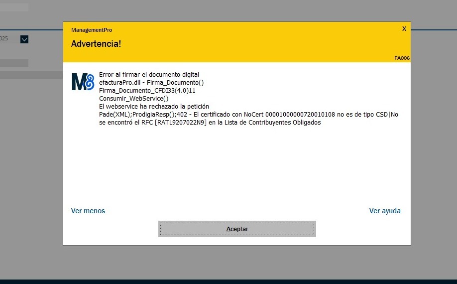457x284 pixels.
Task: Click the RFC [RATL9207022N9] text
Action: pyautogui.click(x=182, y=123)
